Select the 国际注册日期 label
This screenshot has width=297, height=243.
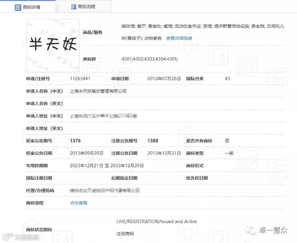click(x=39, y=178)
